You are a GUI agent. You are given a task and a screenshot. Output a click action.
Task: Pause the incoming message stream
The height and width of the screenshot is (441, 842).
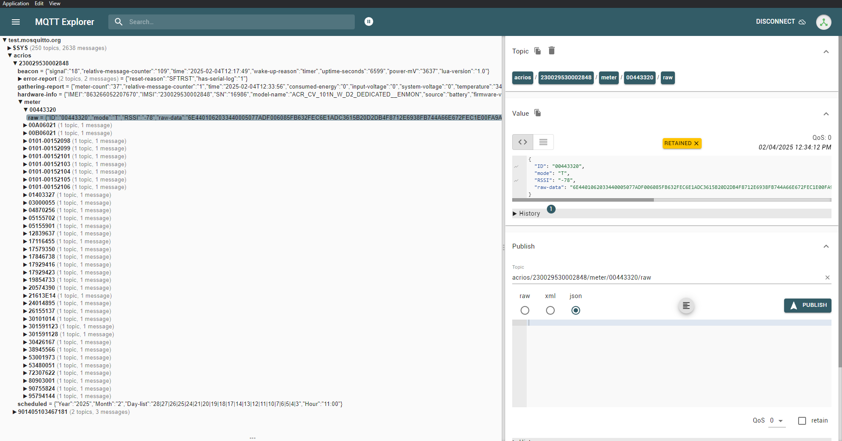[369, 21]
